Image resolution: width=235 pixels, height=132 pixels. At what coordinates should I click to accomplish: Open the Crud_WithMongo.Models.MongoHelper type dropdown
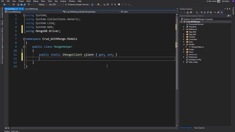coord(91,12)
